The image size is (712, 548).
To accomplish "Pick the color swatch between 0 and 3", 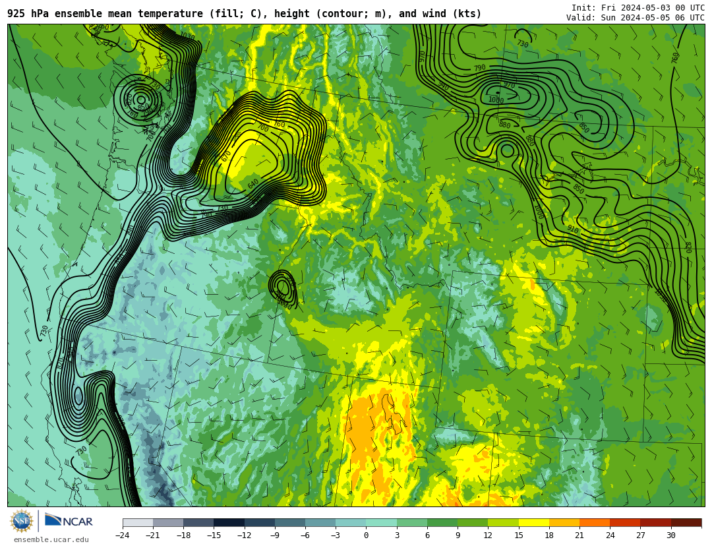I will tap(382, 522).
